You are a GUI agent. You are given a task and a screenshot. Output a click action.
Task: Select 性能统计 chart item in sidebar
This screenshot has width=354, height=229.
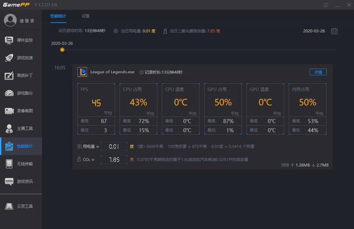point(21,146)
